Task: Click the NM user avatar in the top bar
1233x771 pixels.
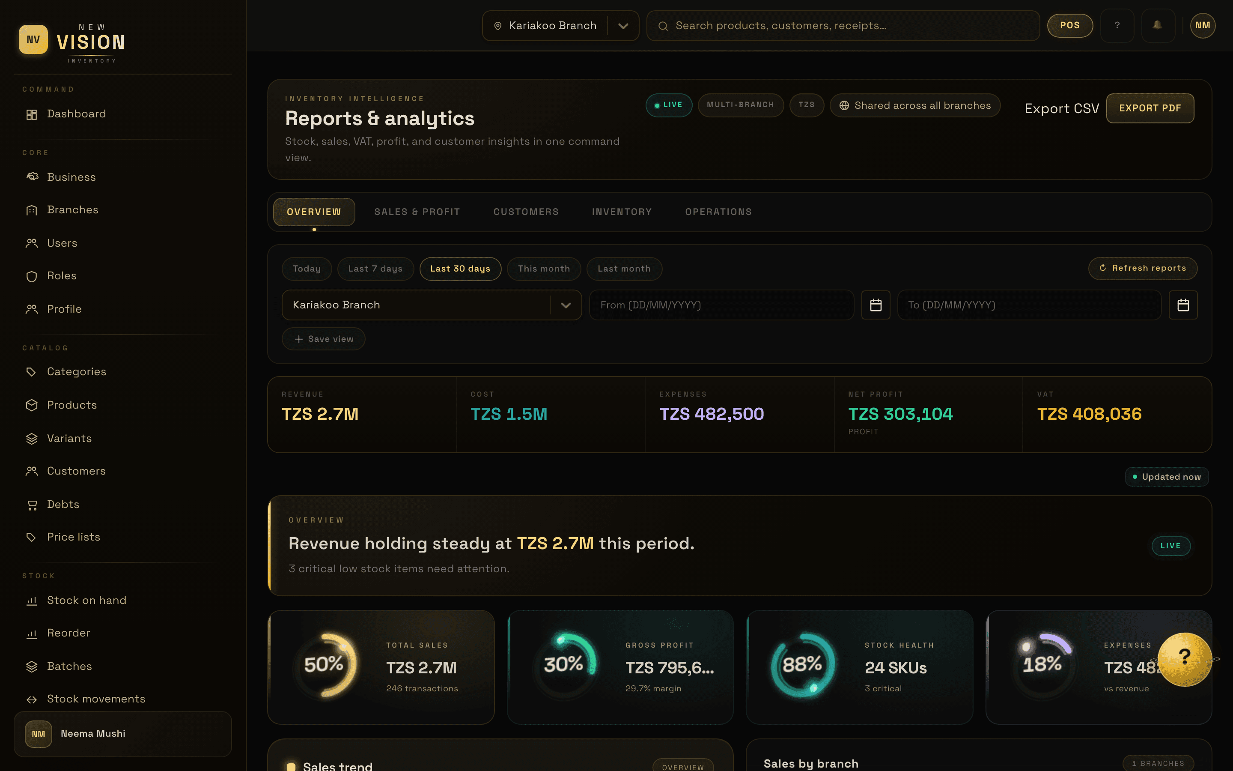Action: tap(1203, 26)
